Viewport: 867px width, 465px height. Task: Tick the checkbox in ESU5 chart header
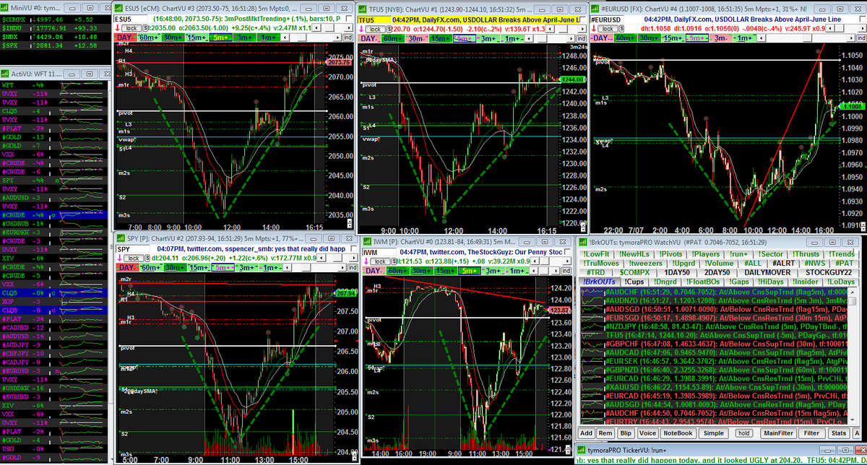348,19
